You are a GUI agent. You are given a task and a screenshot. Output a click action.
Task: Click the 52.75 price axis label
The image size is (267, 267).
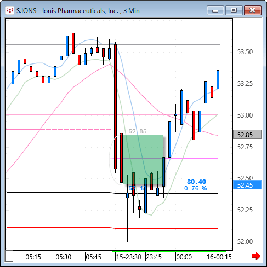click(x=245, y=147)
